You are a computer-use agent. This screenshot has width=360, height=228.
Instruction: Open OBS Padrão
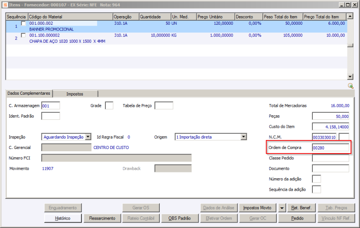coord(180,218)
